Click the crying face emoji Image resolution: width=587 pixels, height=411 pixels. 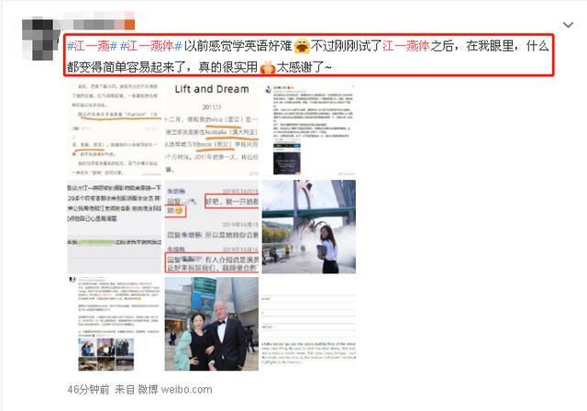[302, 47]
